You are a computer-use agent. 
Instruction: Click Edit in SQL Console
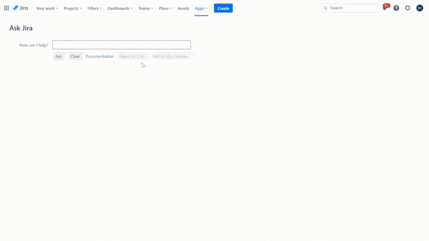(170, 56)
